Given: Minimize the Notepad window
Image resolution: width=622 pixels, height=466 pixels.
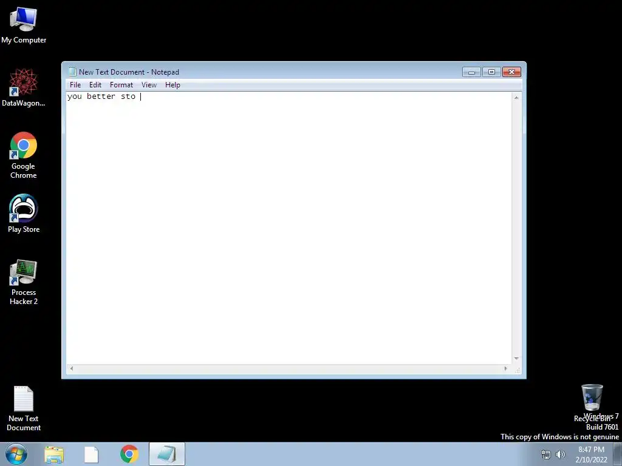Looking at the screenshot, I should point(471,72).
